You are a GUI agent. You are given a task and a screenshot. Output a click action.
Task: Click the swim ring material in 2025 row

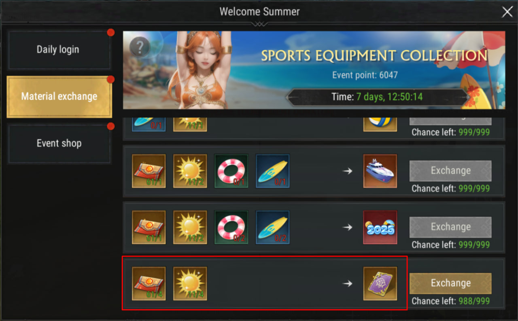click(231, 227)
